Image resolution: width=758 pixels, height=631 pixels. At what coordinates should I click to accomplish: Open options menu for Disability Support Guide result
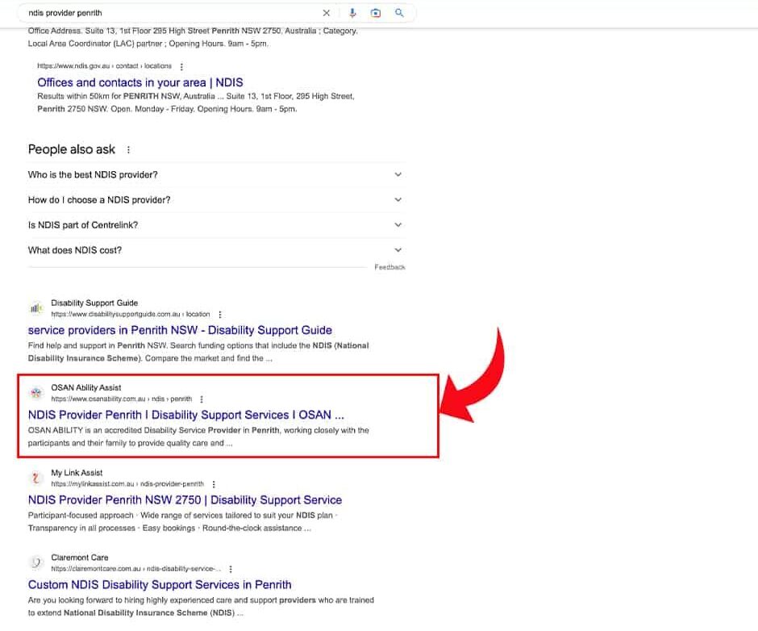point(220,315)
